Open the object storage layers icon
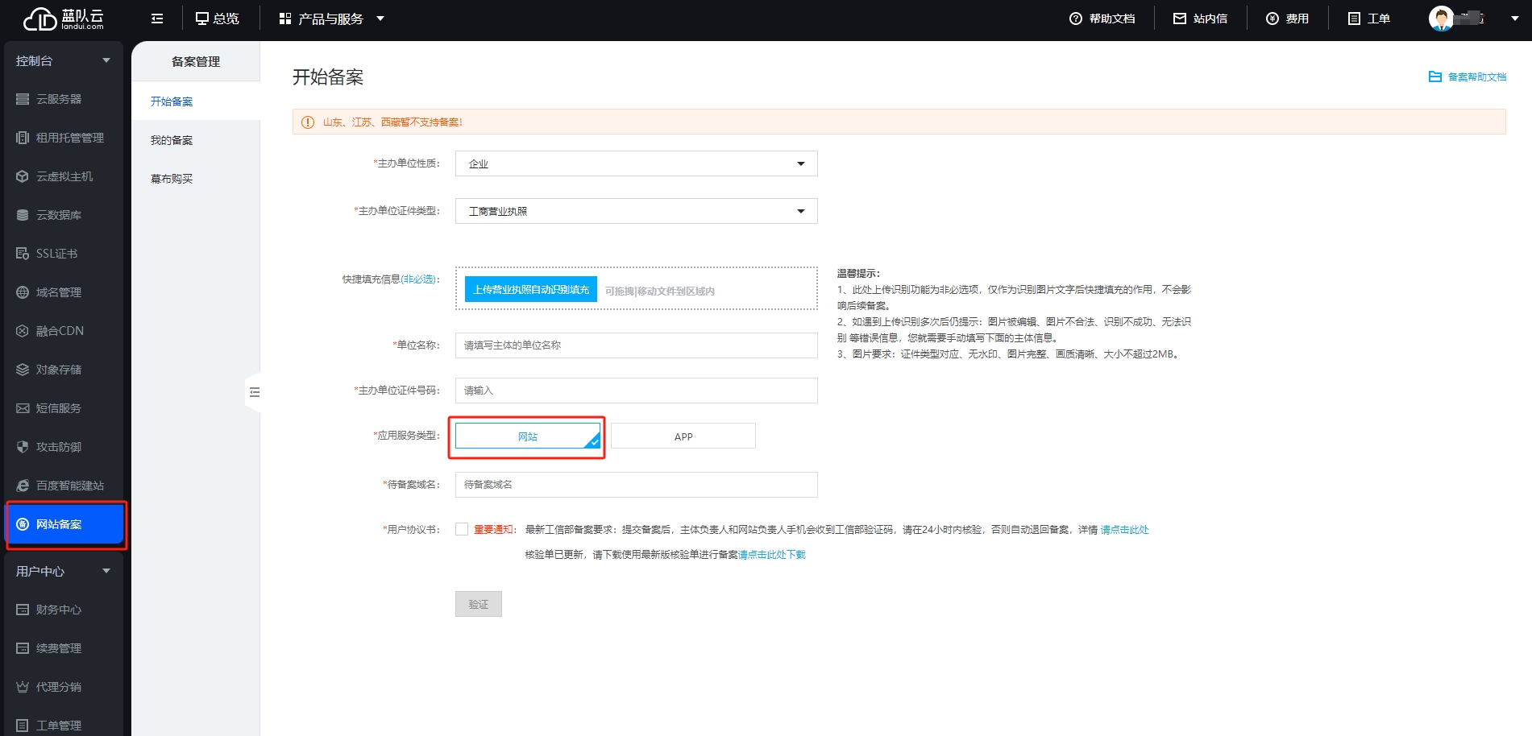This screenshot has height=736, width=1532. tap(23, 370)
